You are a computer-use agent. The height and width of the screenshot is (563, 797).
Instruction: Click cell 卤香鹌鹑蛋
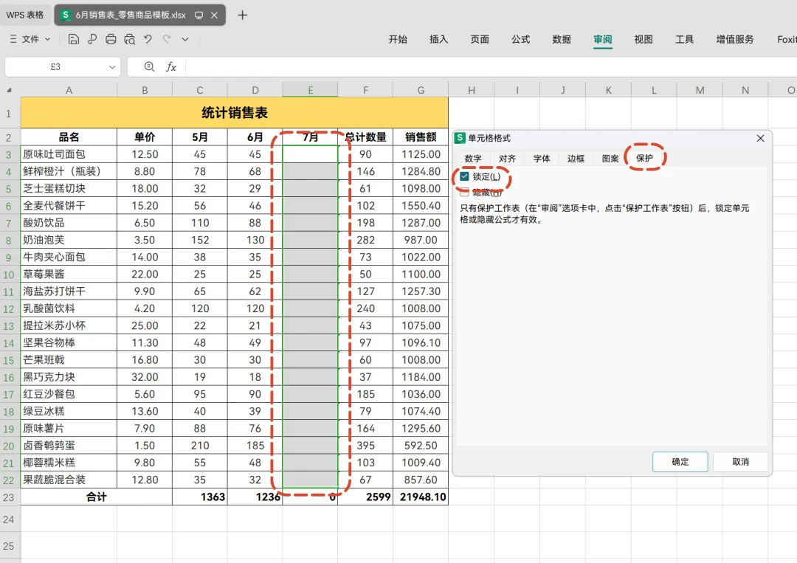[69, 446]
